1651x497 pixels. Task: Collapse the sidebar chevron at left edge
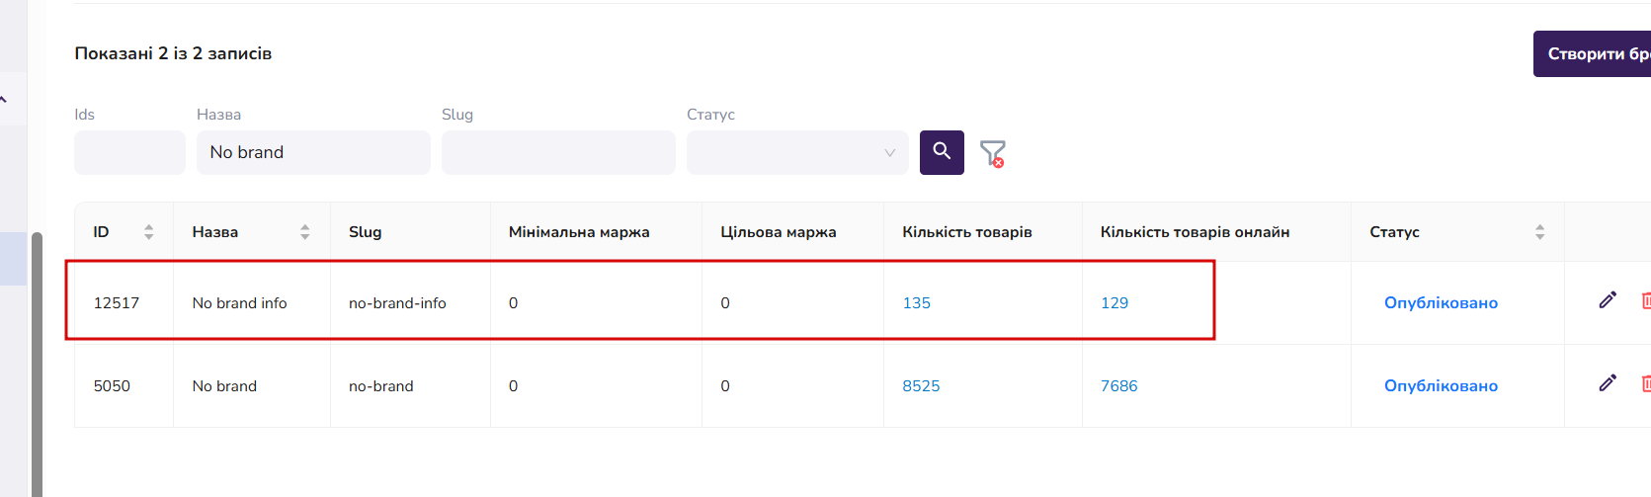point(4,99)
